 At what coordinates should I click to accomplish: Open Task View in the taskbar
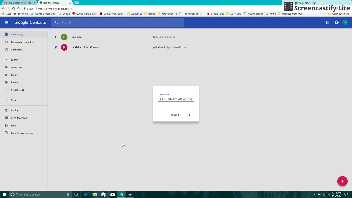pyautogui.click(x=76, y=194)
